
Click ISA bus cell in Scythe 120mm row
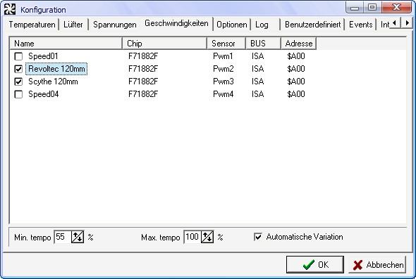click(x=257, y=82)
